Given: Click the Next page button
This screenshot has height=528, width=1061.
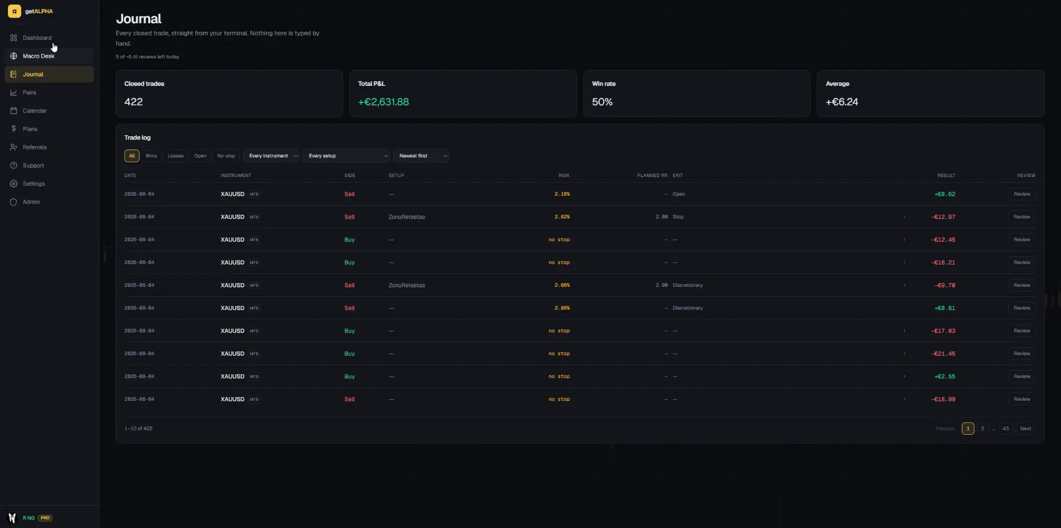Looking at the screenshot, I should 1025,428.
